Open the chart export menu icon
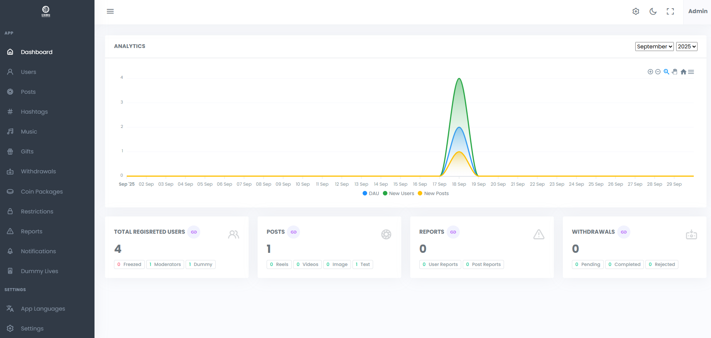The image size is (711, 338). coord(691,72)
